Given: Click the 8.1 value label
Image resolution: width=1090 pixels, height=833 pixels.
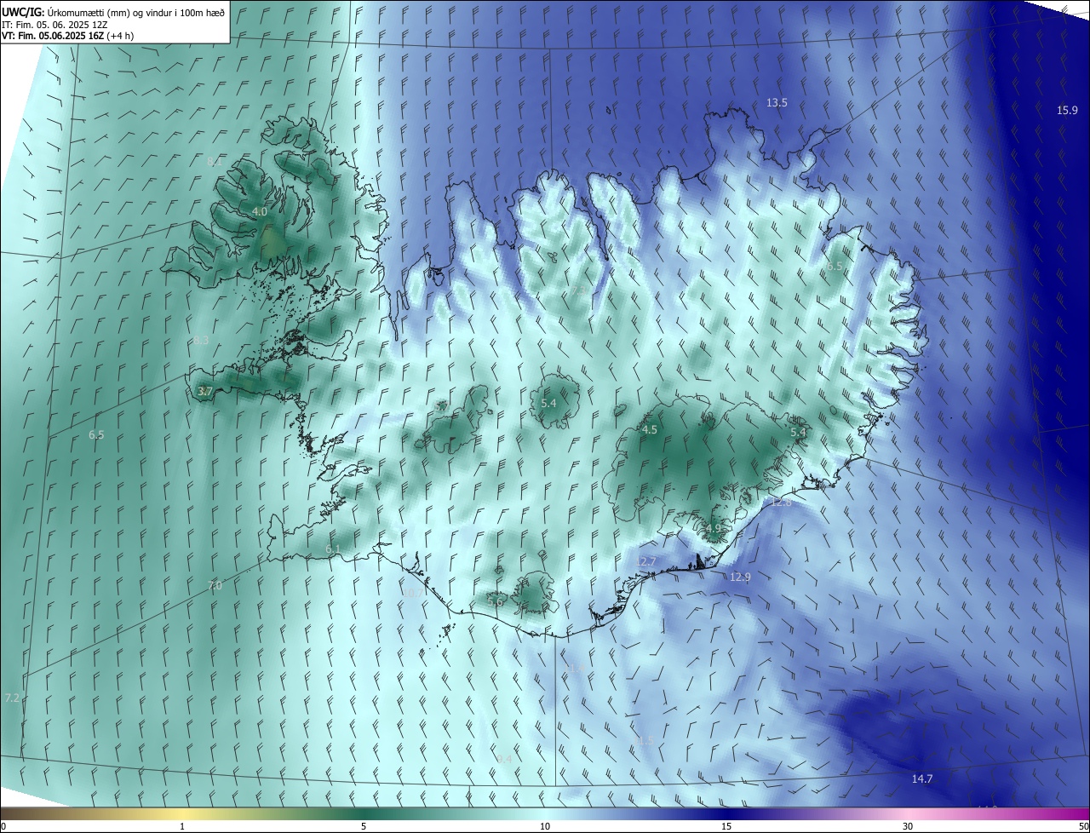Looking at the screenshot, I should [x=215, y=161].
